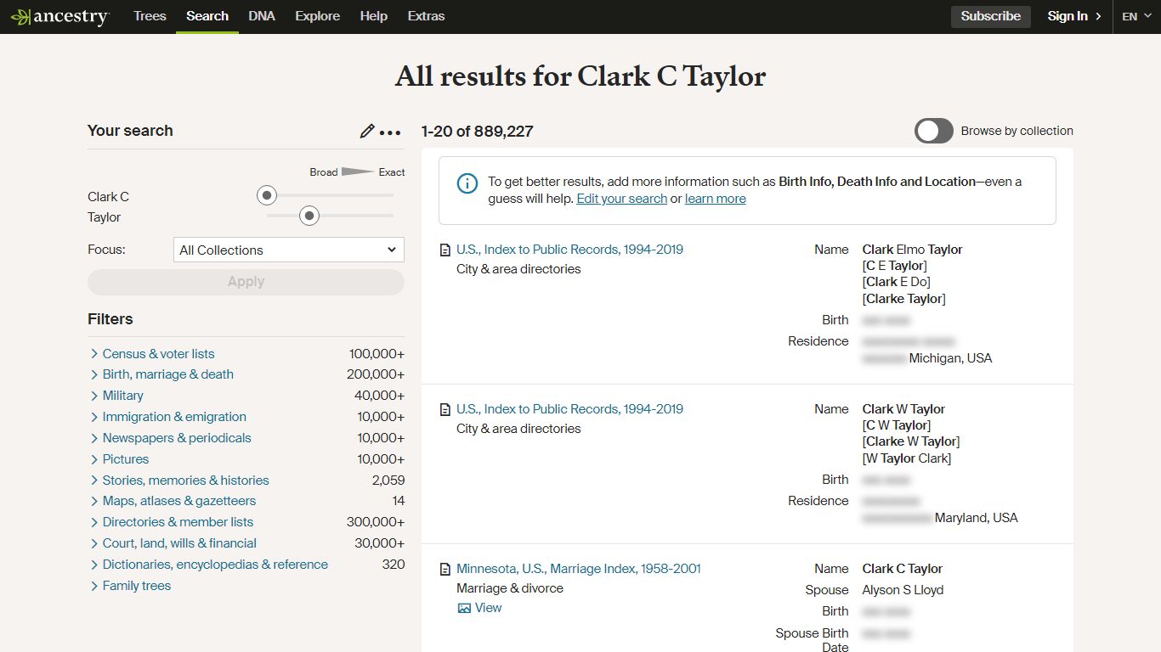Expand the Census & voter lists filter

coord(158,354)
